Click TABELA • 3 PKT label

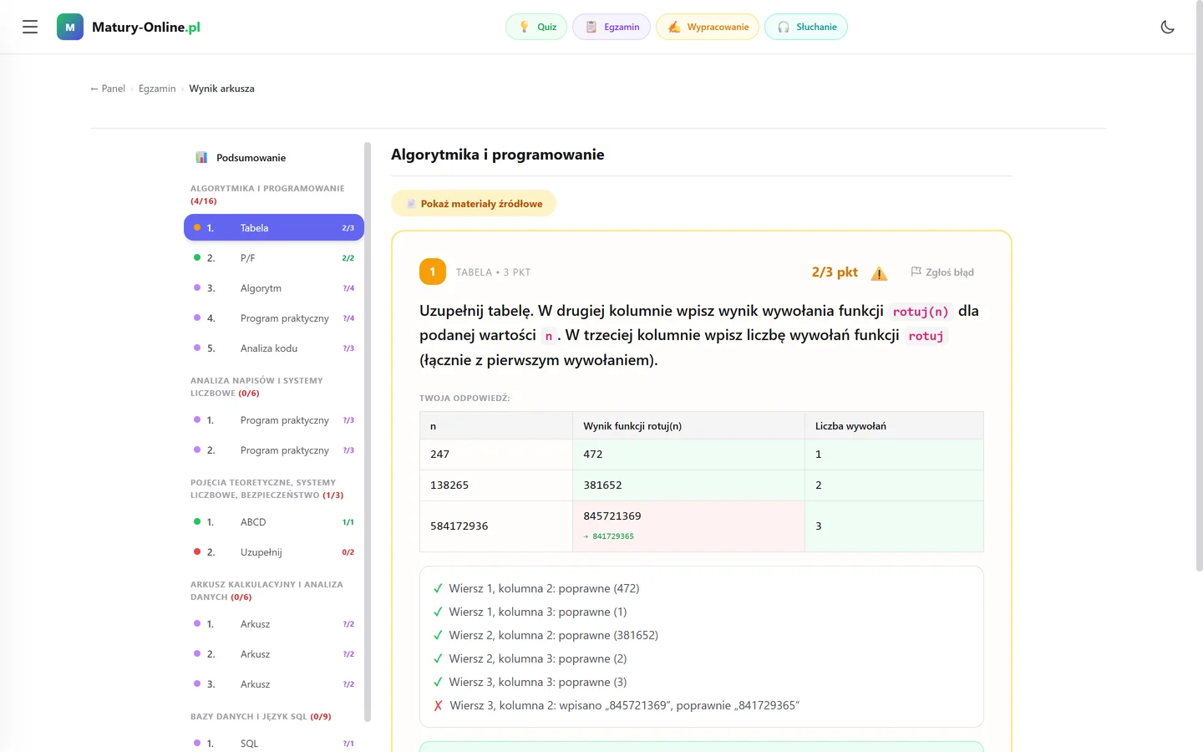(x=493, y=272)
